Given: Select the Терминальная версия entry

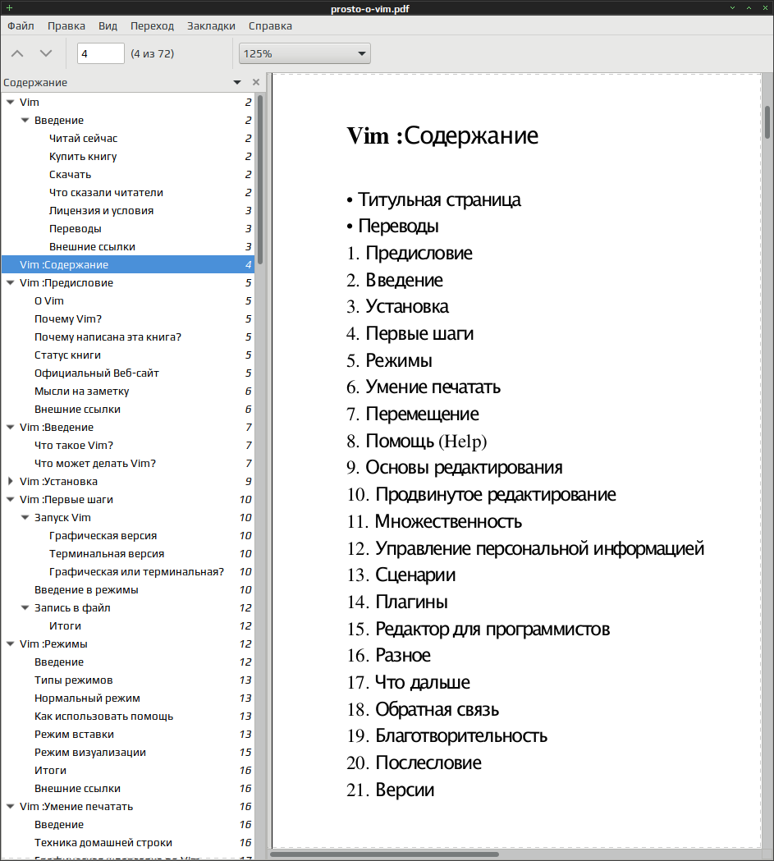Looking at the screenshot, I should coord(107,553).
